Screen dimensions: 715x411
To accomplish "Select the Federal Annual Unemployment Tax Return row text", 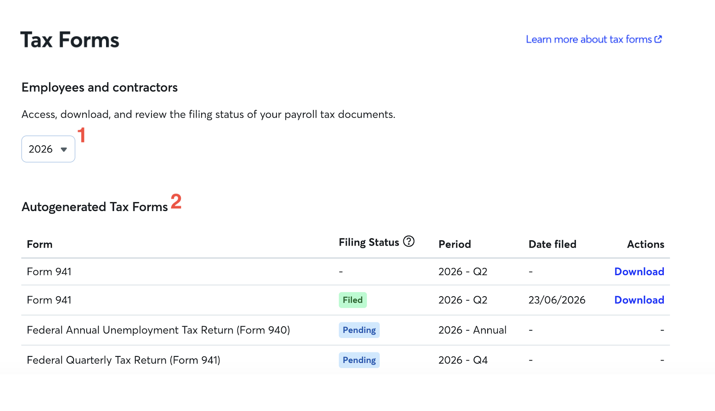I will [x=158, y=330].
